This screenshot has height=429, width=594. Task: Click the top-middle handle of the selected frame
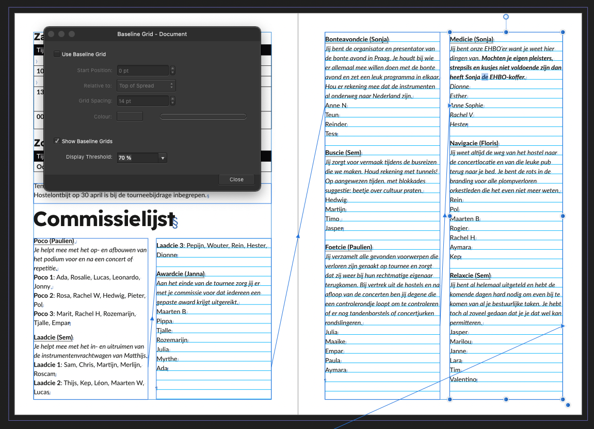pyautogui.click(x=506, y=32)
